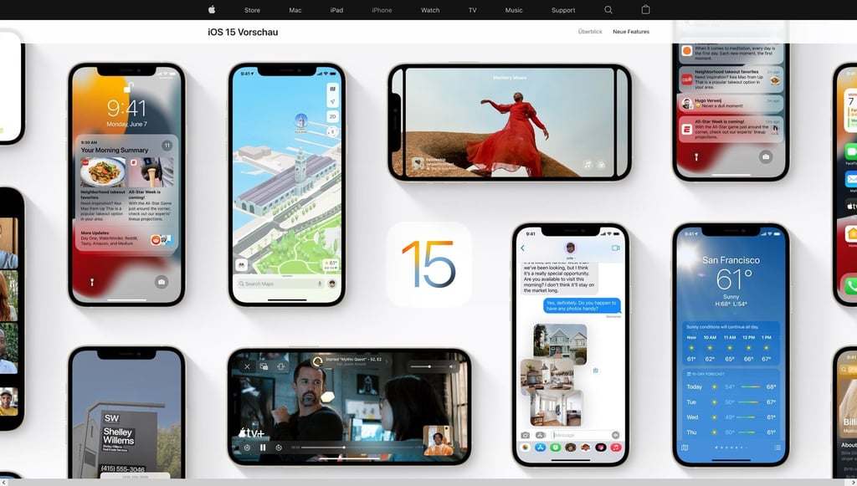857x486 pixels.
Task: Click Julie's contact avatar in Messages
Action: (570, 248)
